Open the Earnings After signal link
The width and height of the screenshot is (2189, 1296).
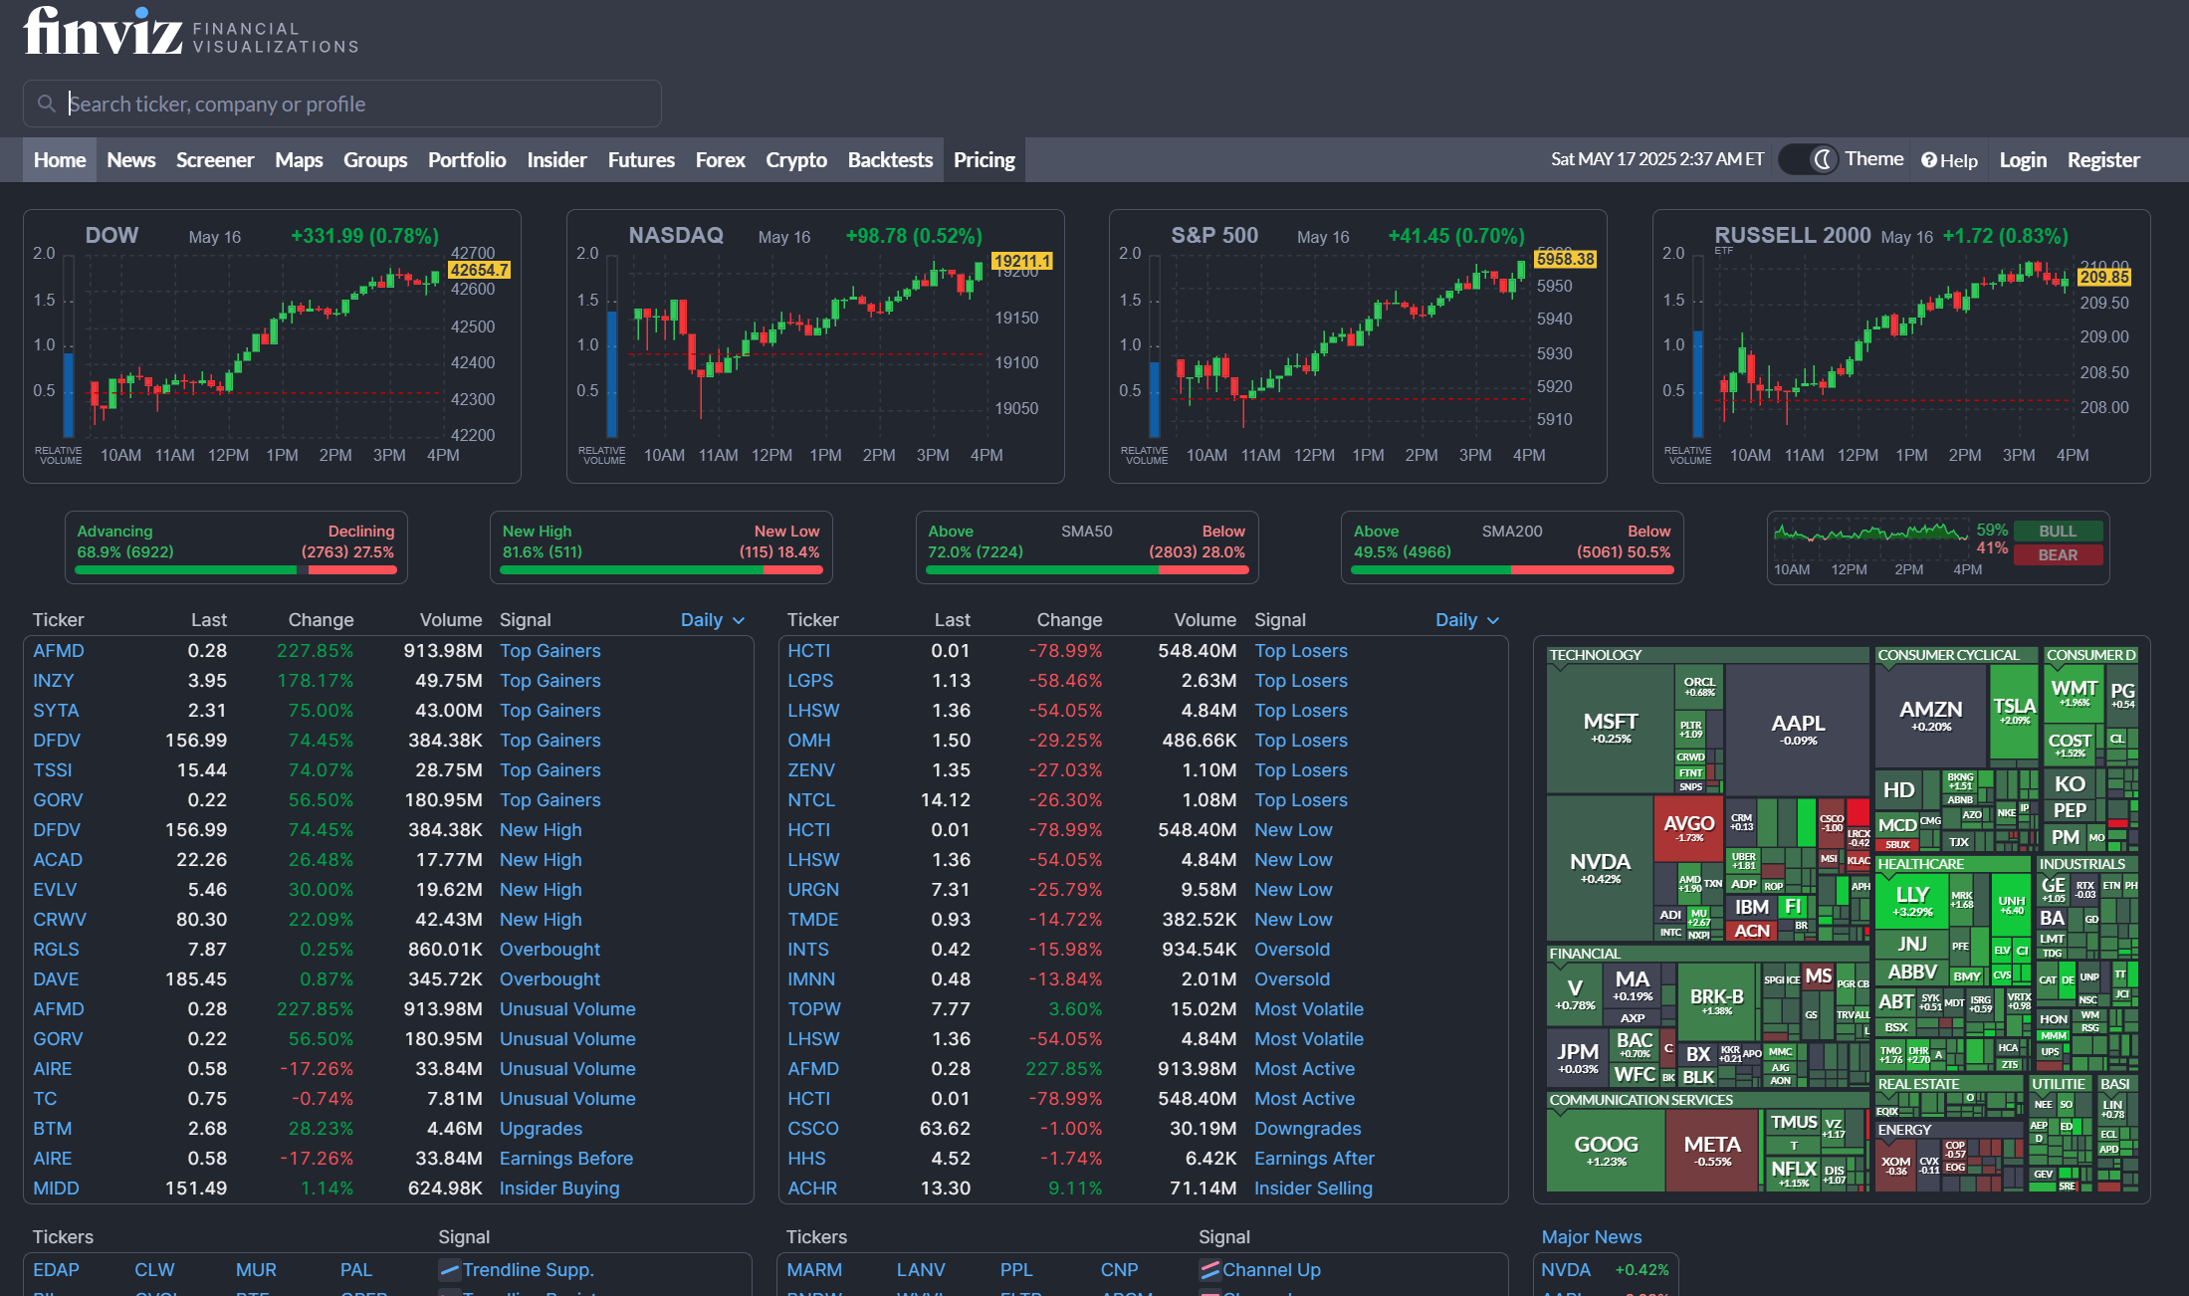pos(1314,1159)
